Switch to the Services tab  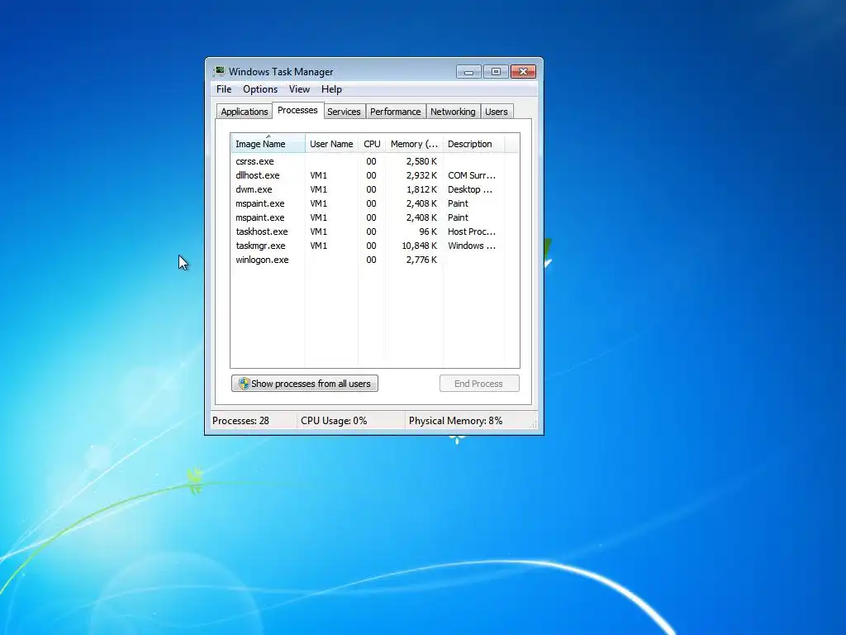pos(344,112)
